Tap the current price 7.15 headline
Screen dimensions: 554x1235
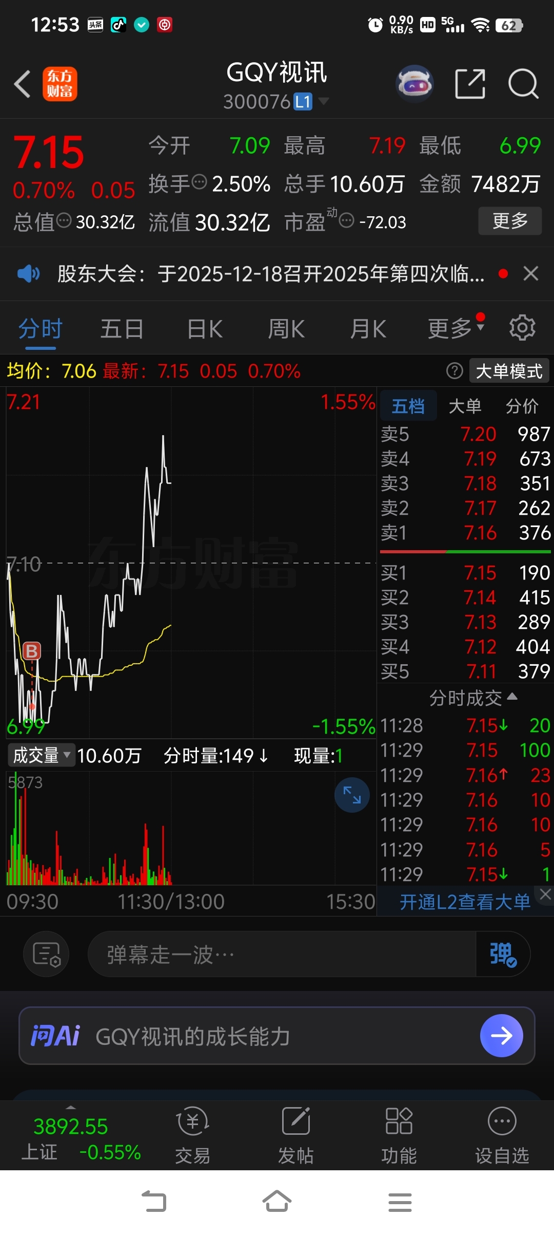tap(49, 152)
